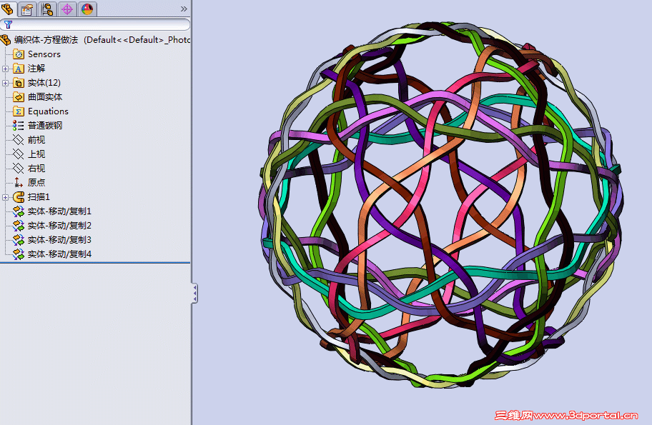Open the FeatureManager design tree tab
This screenshot has height=425, width=652.
click(x=7, y=9)
